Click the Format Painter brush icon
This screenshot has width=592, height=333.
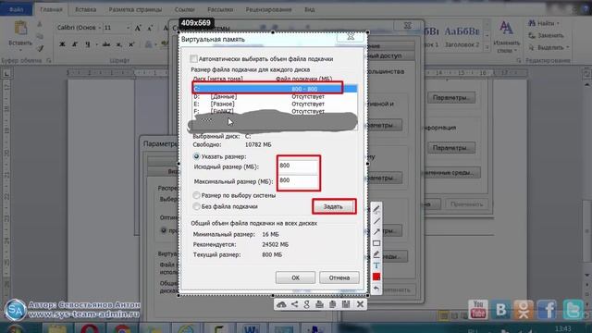[x=40, y=48]
